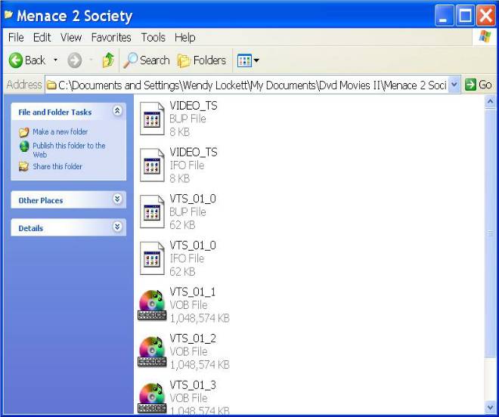Open the Favorites menu

(x=111, y=38)
